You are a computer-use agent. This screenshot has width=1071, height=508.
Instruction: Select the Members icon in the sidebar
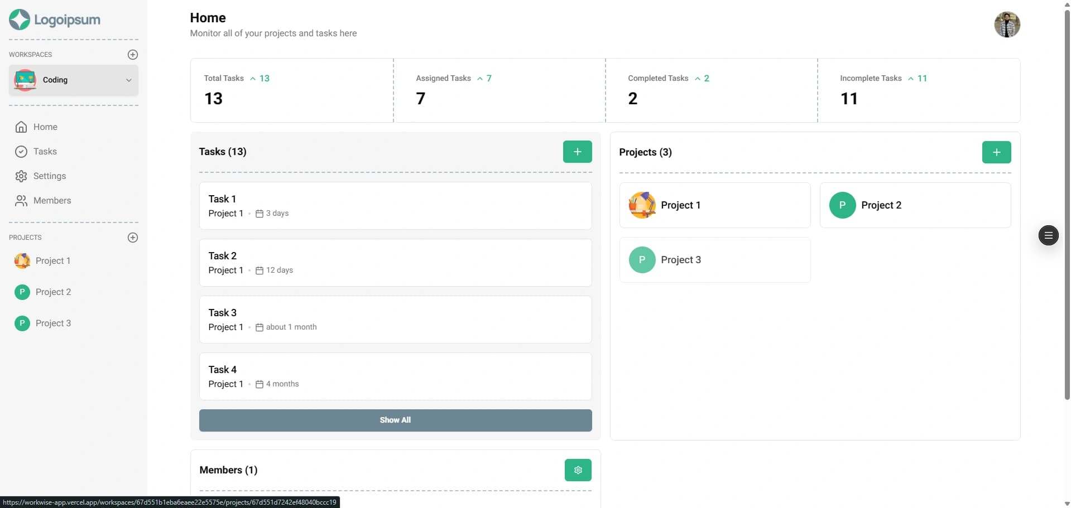[x=21, y=200]
